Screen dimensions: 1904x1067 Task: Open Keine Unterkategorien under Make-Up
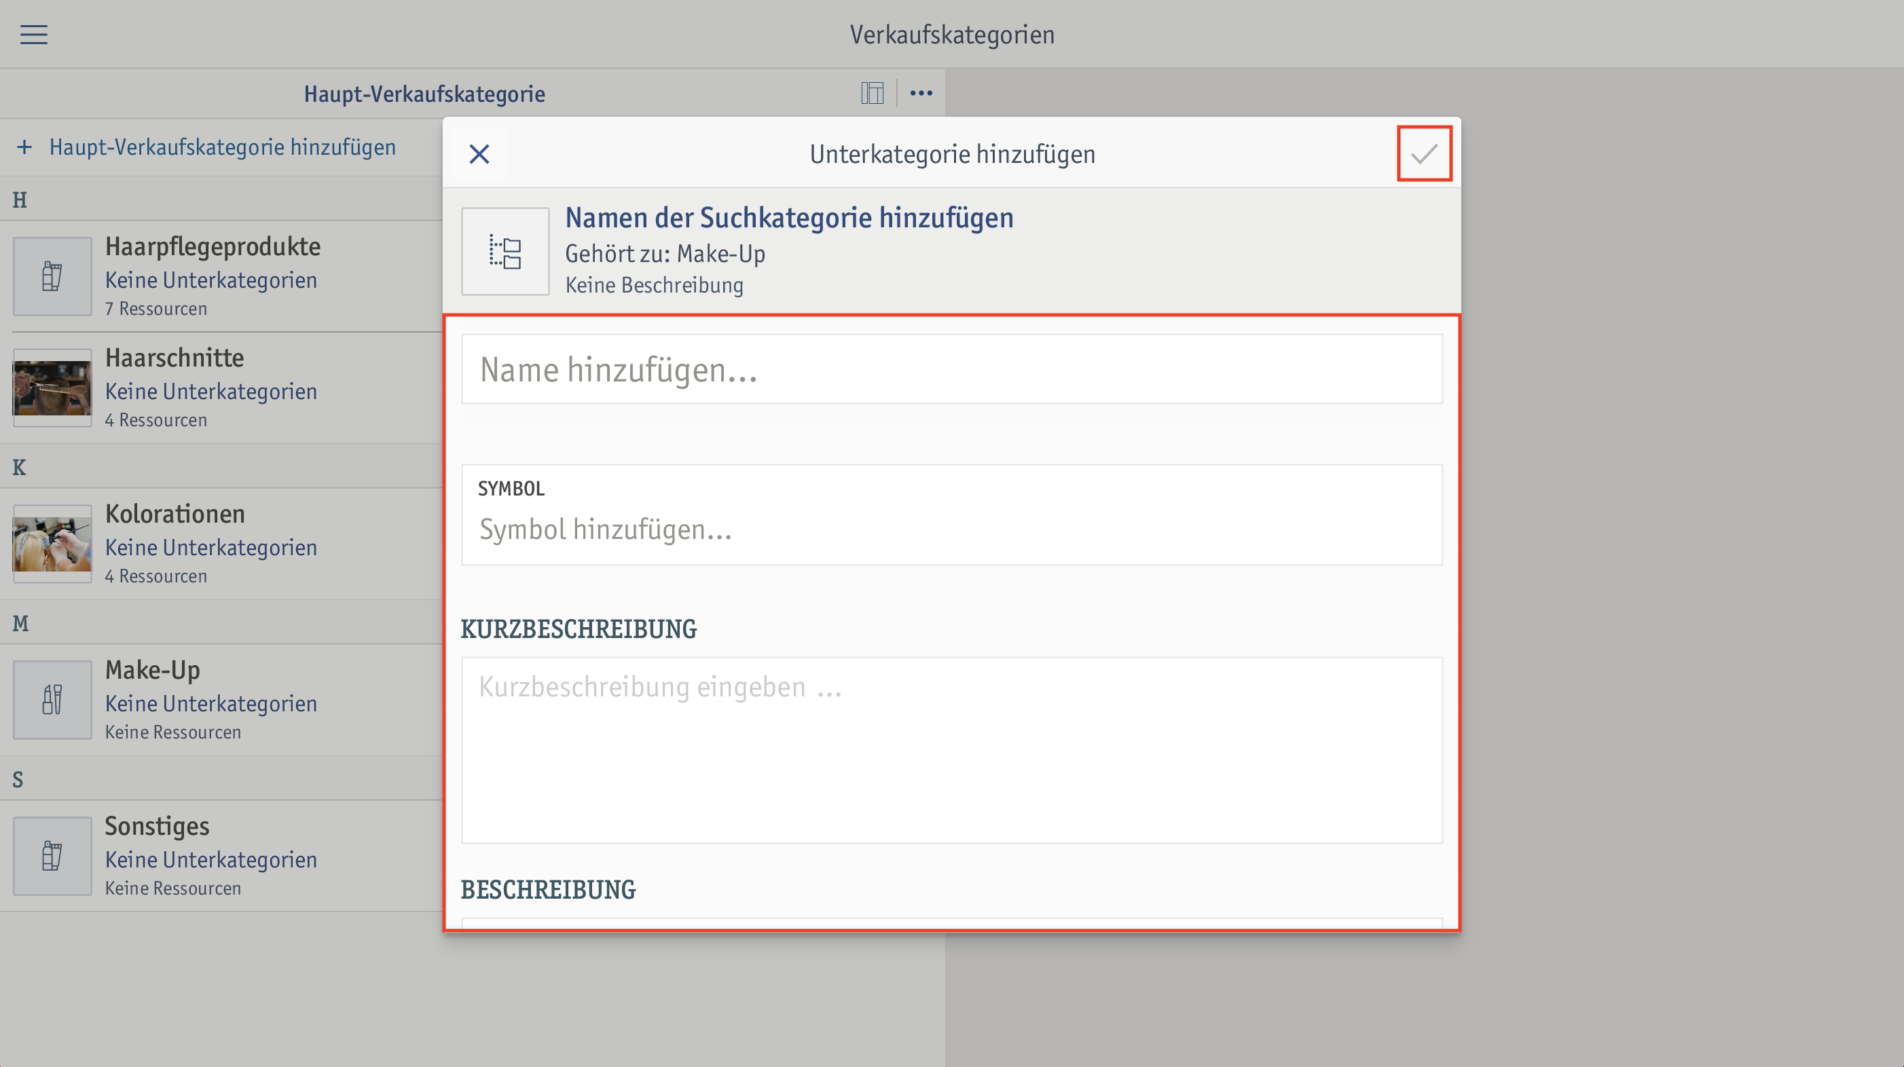point(210,703)
